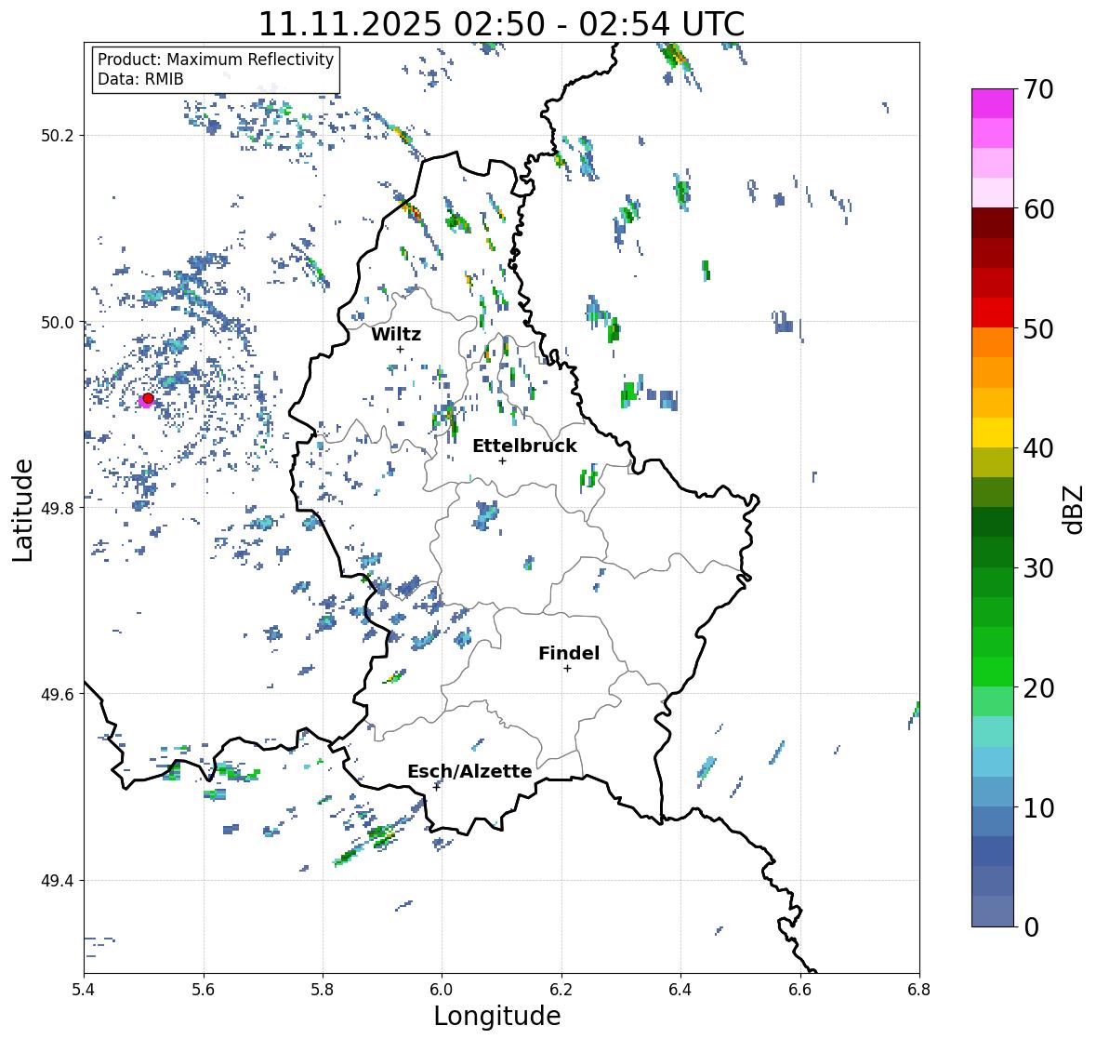Click the 50 tick on the colorbar
This screenshot has width=1096, height=1039.
1038,328
